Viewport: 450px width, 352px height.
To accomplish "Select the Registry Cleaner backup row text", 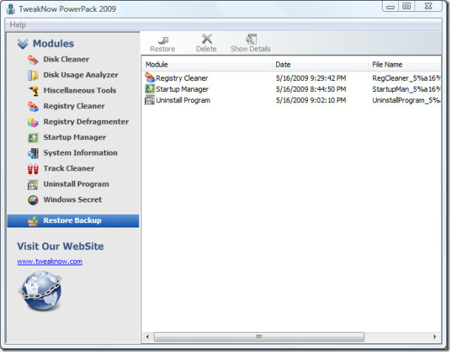I will pos(181,78).
